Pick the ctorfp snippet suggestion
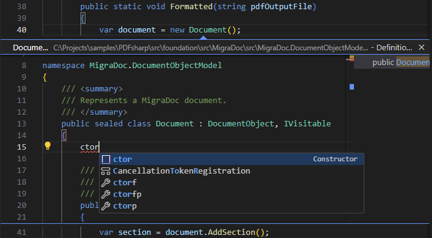This screenshot has height=238, width=432. pos(232,194)
